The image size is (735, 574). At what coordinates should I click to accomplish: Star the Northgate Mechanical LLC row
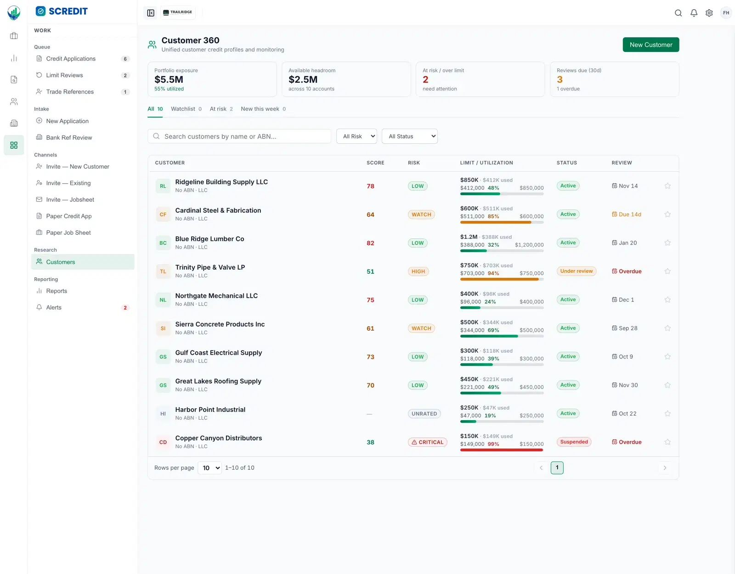point(667,300)
